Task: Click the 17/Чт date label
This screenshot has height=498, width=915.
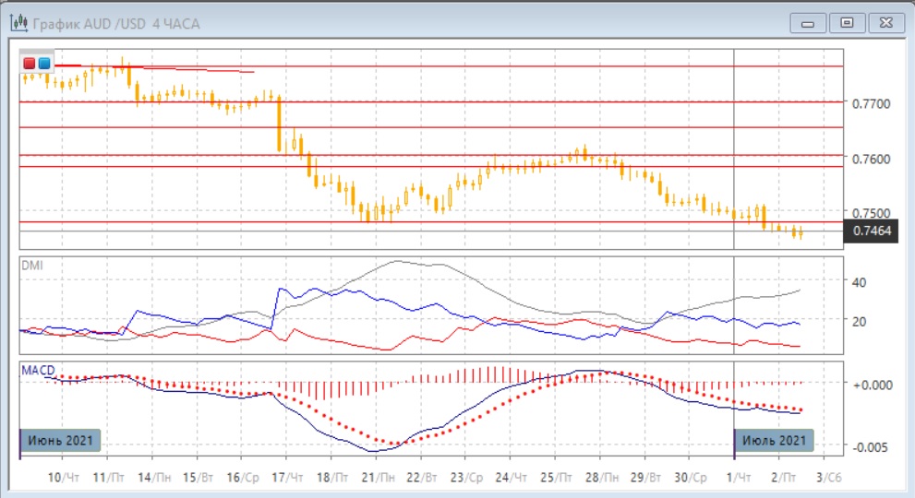Action: pyautogui.click(x=288, y=478)
